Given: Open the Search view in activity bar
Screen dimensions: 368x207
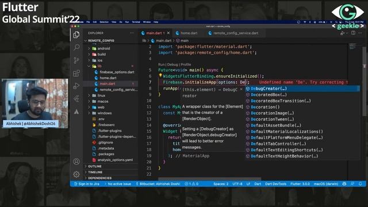Looking at the screenshot, I should click(x=76, y=47).
